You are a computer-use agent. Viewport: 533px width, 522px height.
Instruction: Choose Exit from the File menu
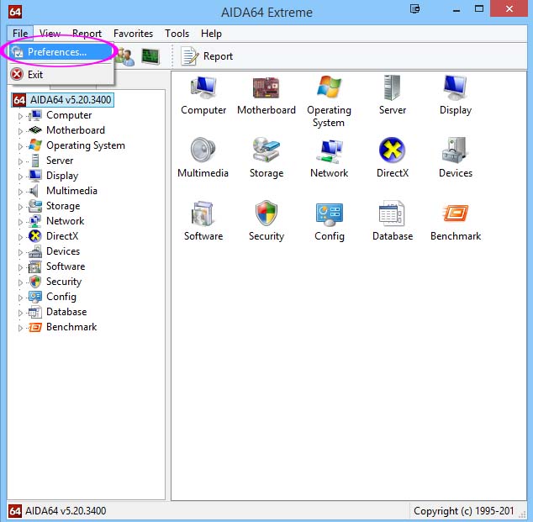(x=61, y=75)
